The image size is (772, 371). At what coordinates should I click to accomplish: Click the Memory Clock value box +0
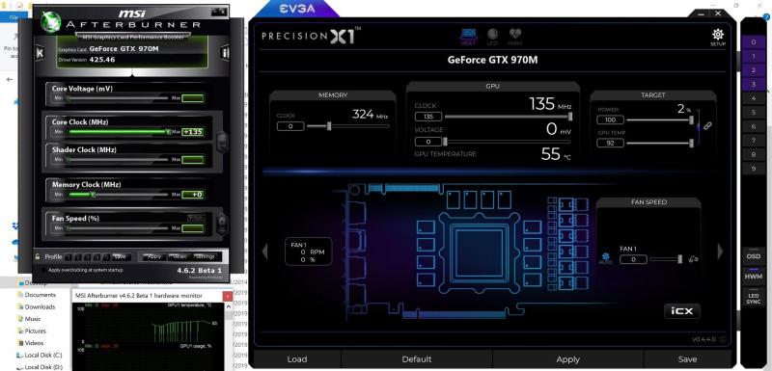(192, 195)
